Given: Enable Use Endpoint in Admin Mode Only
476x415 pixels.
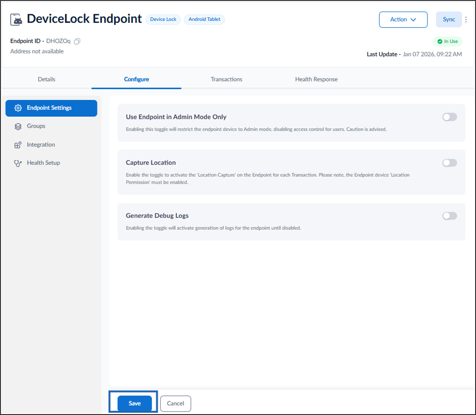Looking at the screenshot, I should [450, 117].
